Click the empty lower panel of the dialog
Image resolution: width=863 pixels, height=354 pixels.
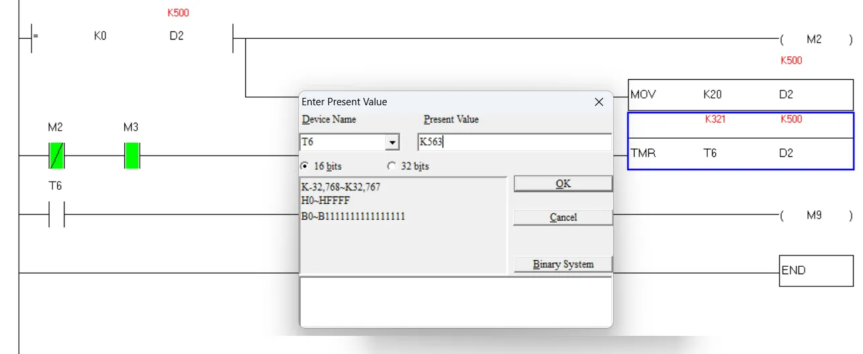pyautogui.click(x=455, y=301)
